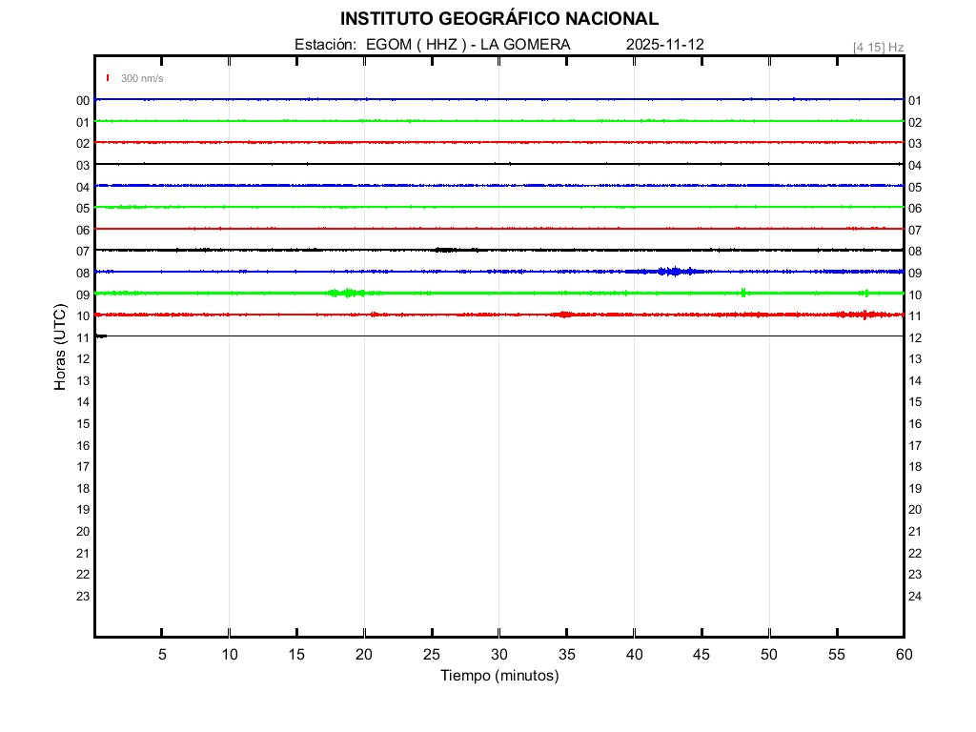Click the red burst near minute 57 on hour 10
The width and height of the screenshot is (976, 732).
(864, 315)
